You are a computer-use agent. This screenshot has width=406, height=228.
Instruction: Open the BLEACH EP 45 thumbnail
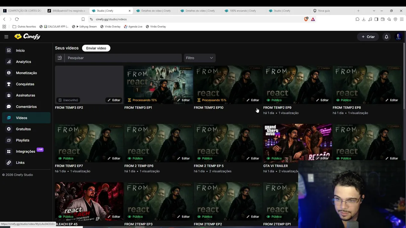click(x=89, y=201)
